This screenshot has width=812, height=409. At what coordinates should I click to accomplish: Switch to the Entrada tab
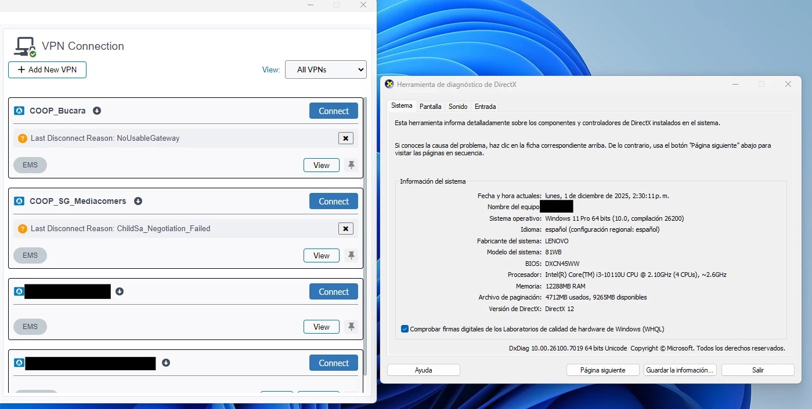click(x=485, y=107)
